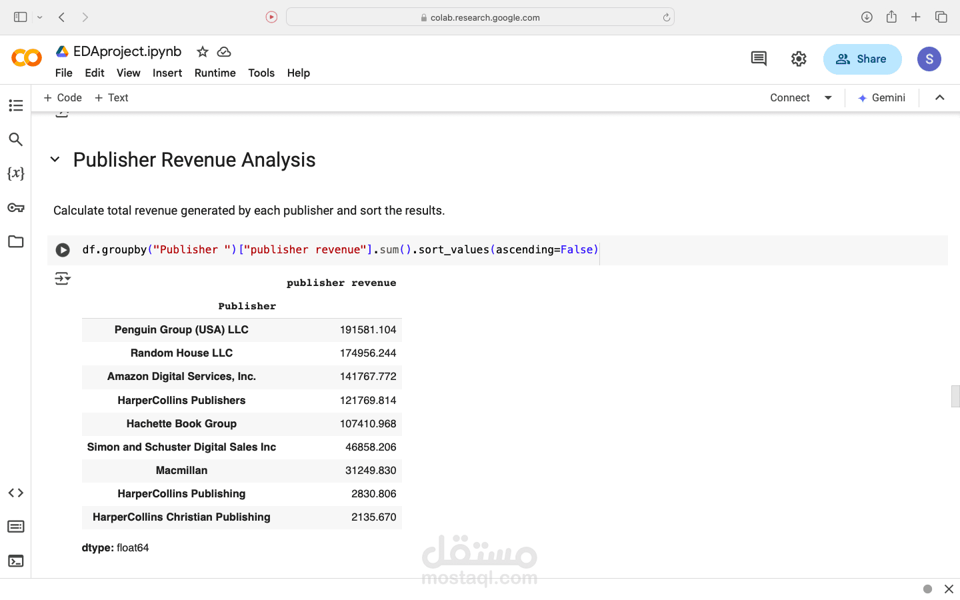
Task: Open the comments panel icon
Action: 759,59
